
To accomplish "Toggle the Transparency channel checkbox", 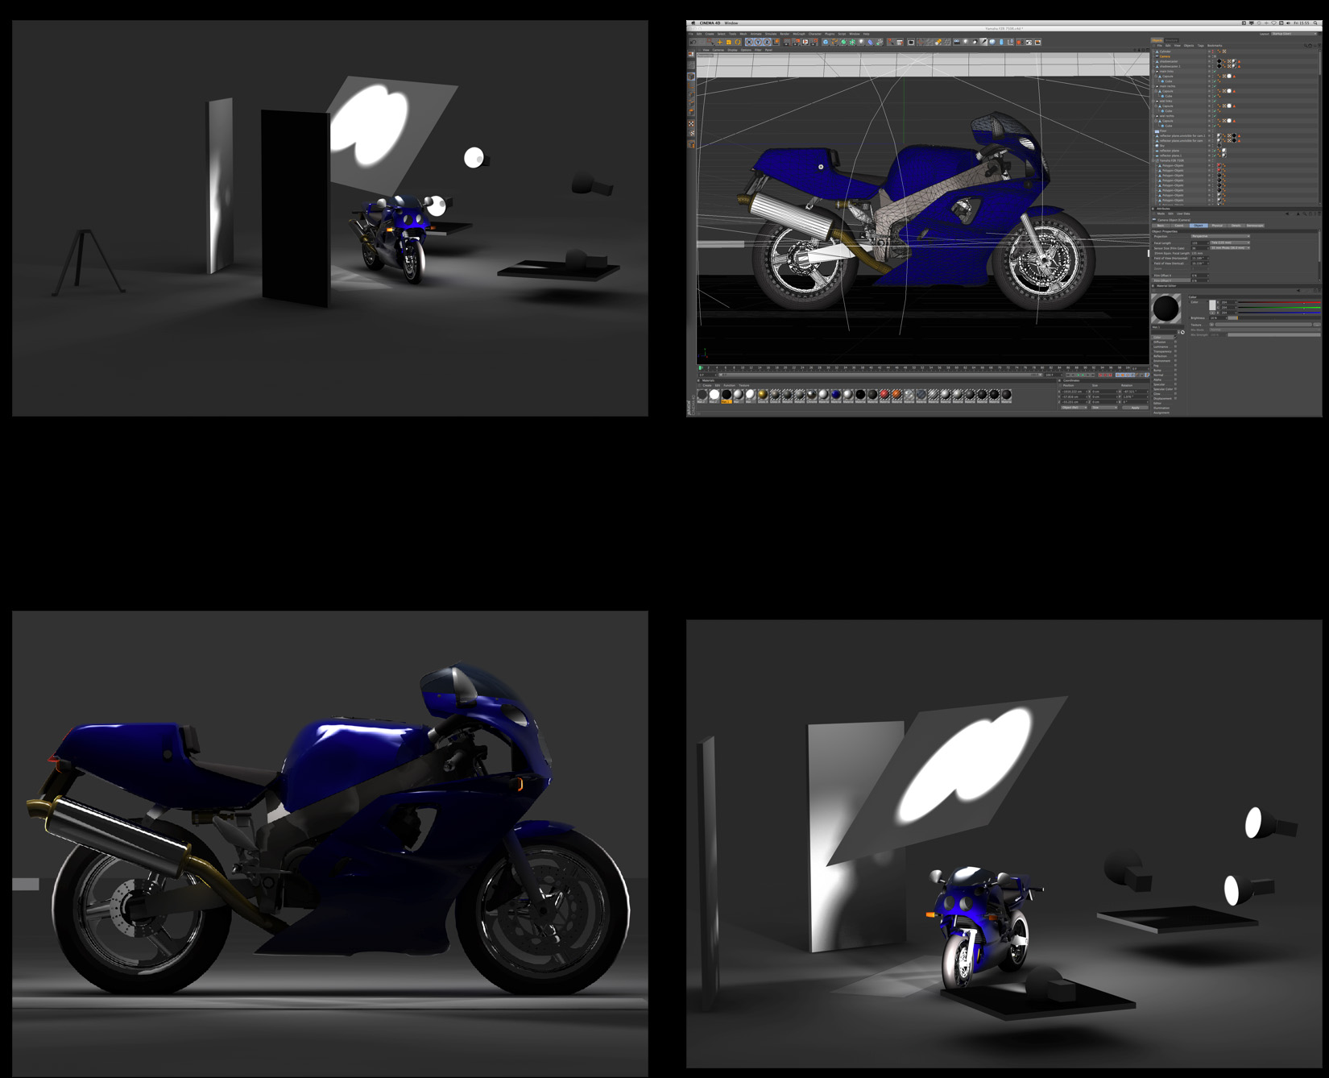I will pos(1175,351).
